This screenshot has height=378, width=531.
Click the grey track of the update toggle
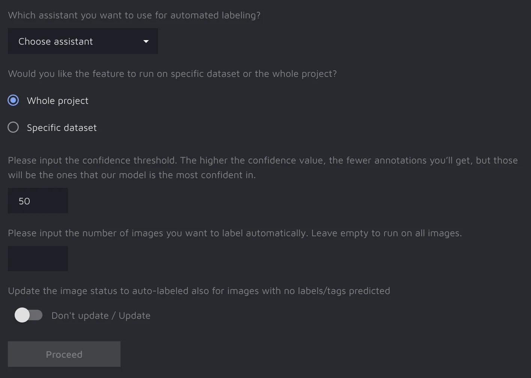click(37, 315)
